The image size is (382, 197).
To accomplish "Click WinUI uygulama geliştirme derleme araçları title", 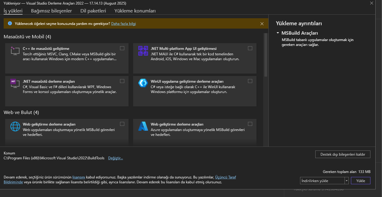I will 187,81.
